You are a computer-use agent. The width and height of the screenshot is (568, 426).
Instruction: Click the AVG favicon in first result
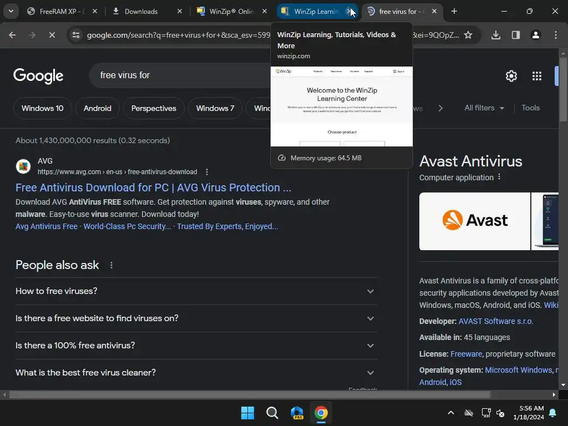[23, 166]
